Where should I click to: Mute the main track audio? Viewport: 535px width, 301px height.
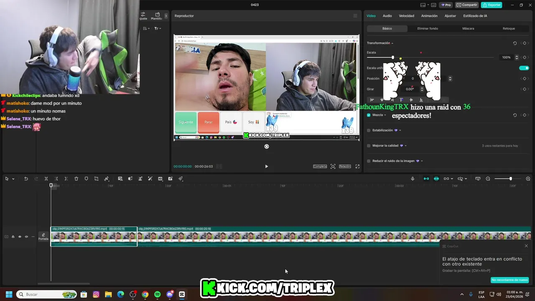click(x=26, y=237)
